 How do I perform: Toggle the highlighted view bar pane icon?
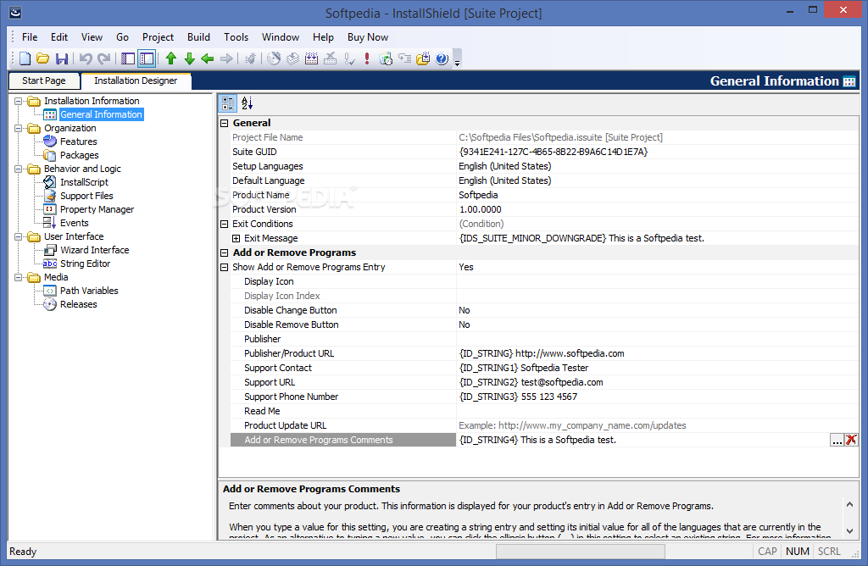[x=147, y=58]
